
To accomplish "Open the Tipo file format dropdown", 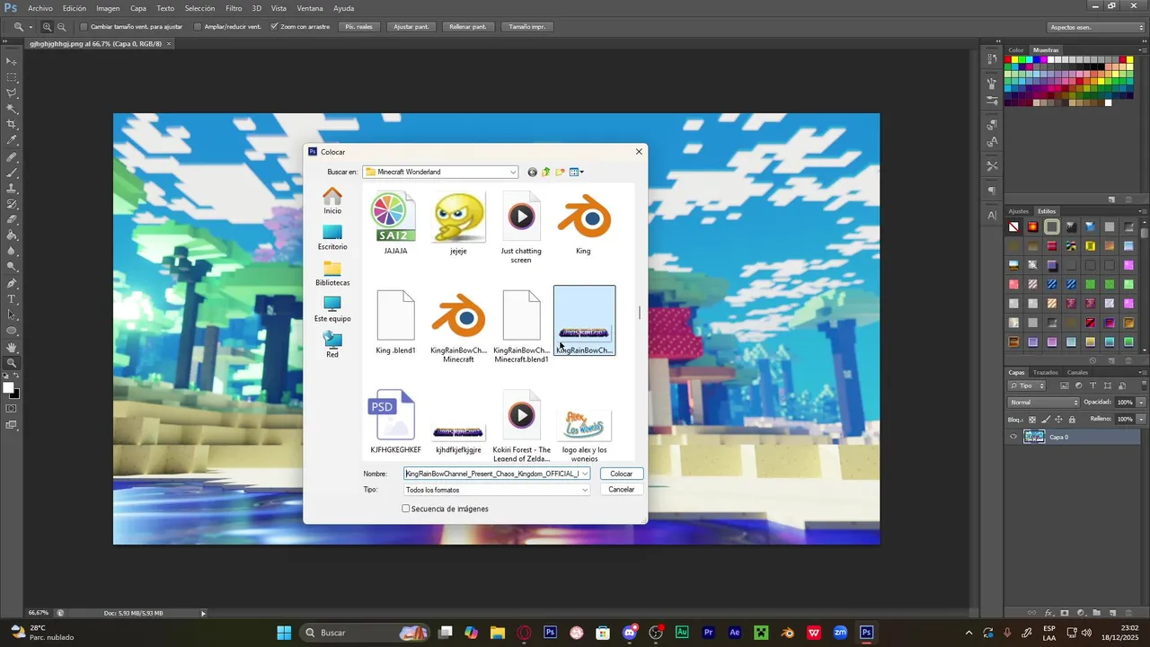I will [497, 490].
